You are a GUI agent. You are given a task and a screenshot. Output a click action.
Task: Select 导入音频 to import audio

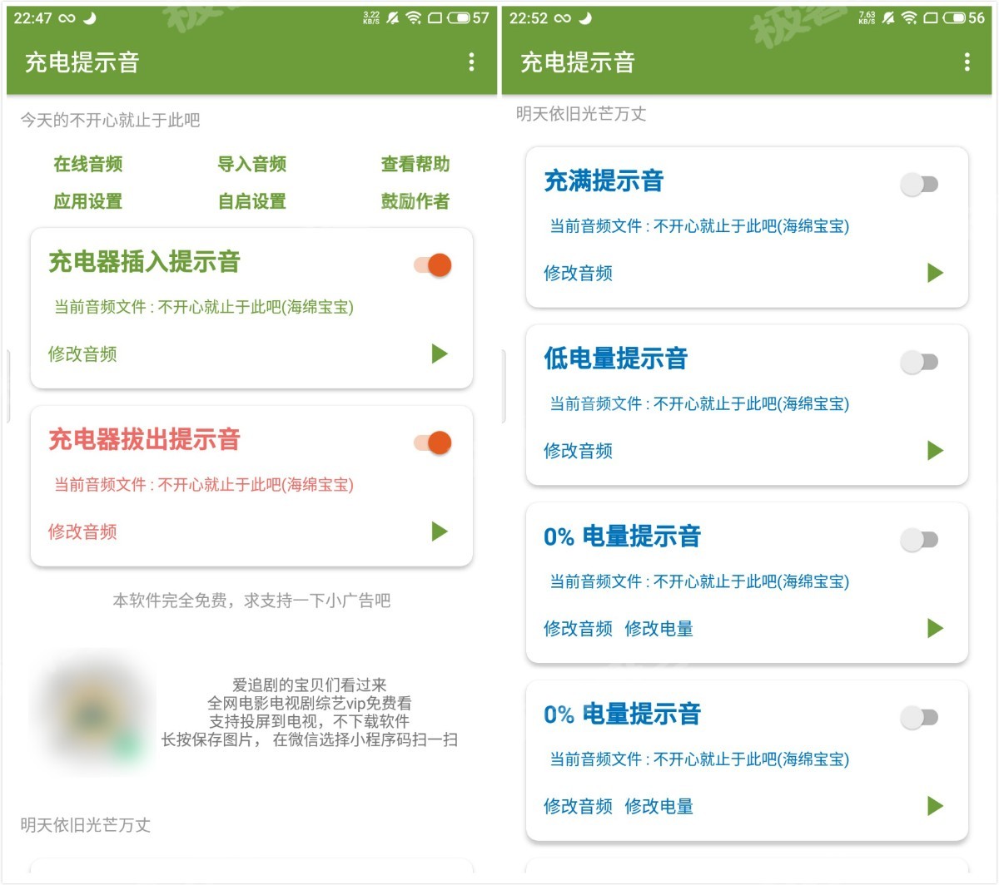pos(252,165)
